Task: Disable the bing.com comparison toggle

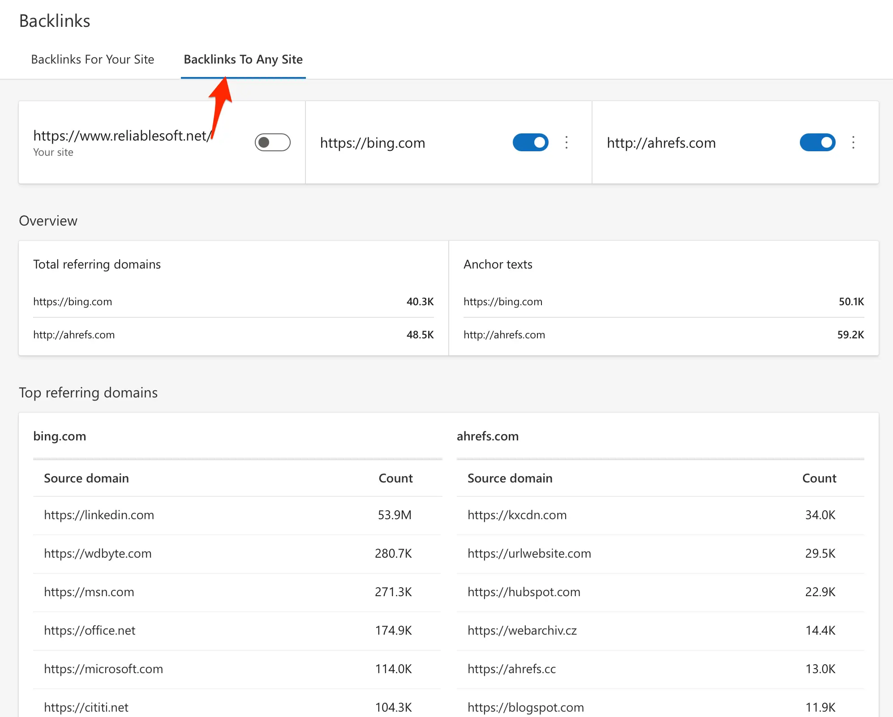Action: [x=530, y=142]
